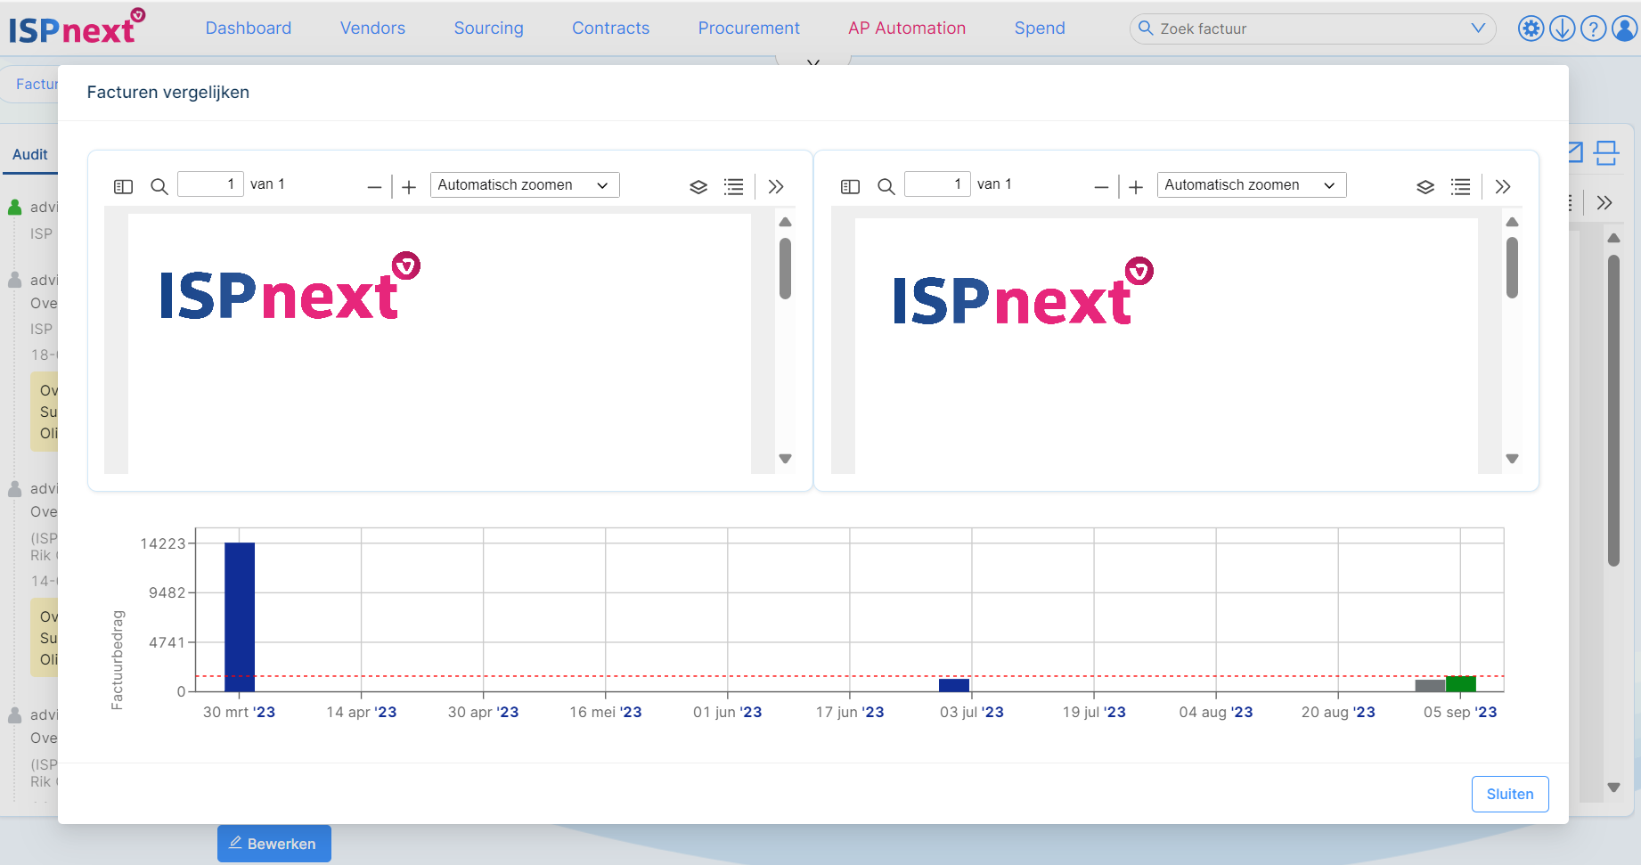Viewport: 1641px width, 865px height.
Task: Zoom in on left PDF viewer
Action: [409, 187]
